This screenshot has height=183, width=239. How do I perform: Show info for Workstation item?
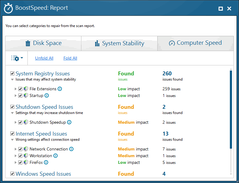click(55, 156)
